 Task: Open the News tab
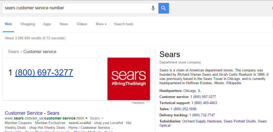pos(64,24)
